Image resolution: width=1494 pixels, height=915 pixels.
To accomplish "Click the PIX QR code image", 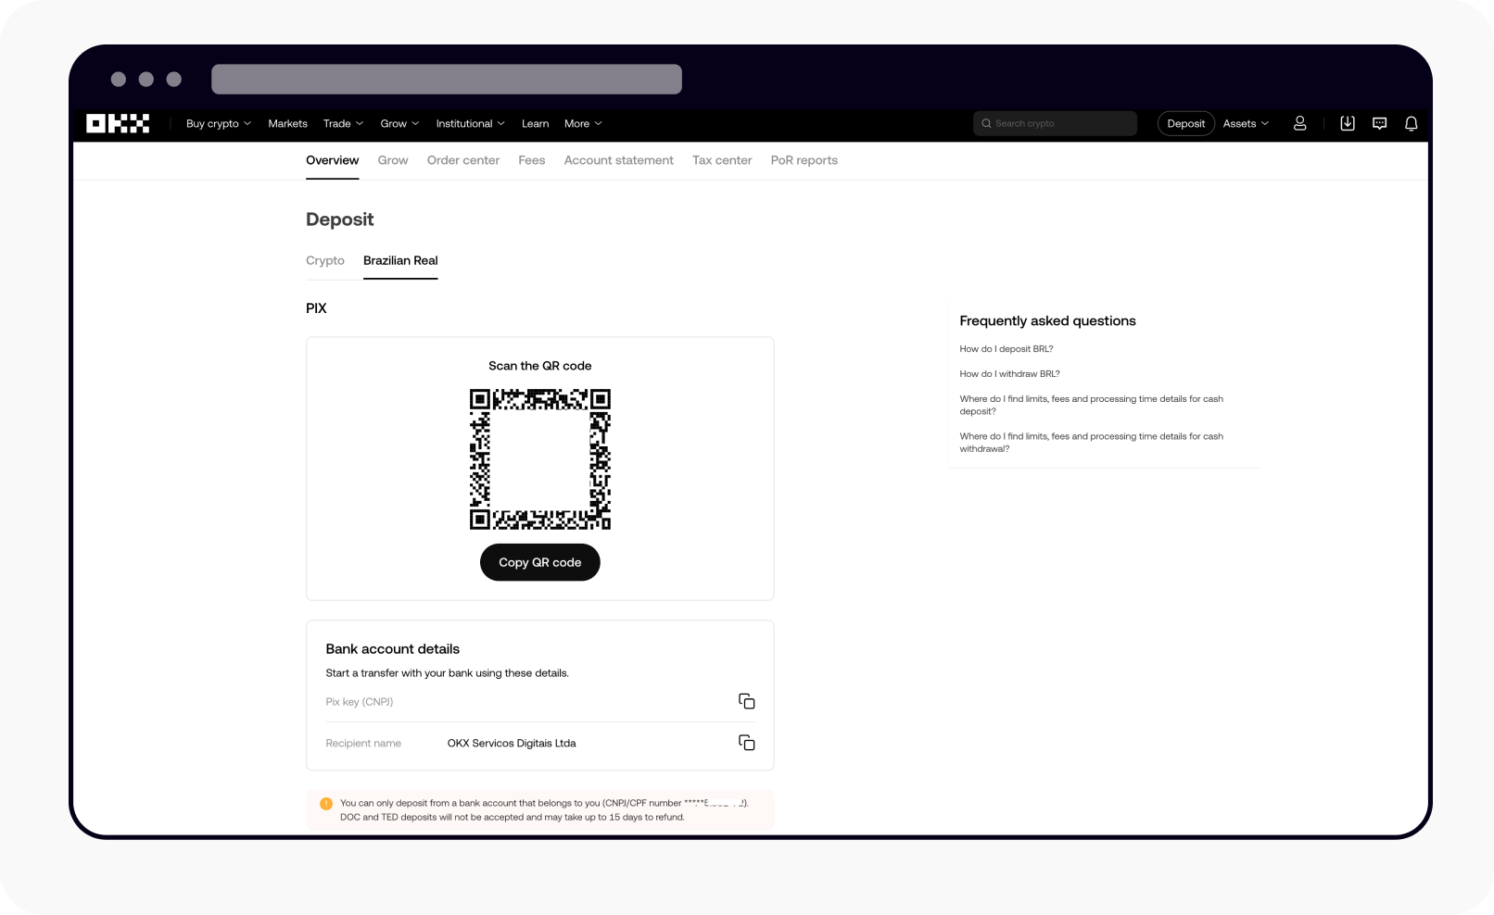I will tap(539, 459).
